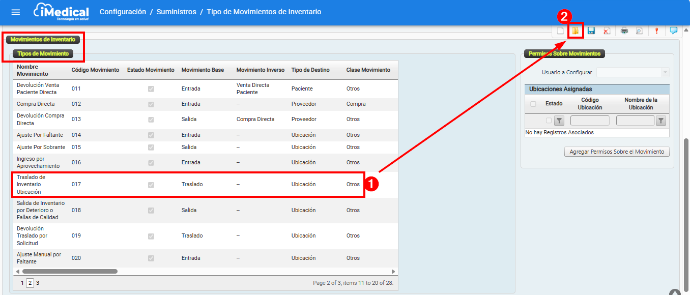The height and width of the screenshot is (295, 690).
Task: Click filter icon next to Nombre de la Ubicación field
Action: pos(661,121)
